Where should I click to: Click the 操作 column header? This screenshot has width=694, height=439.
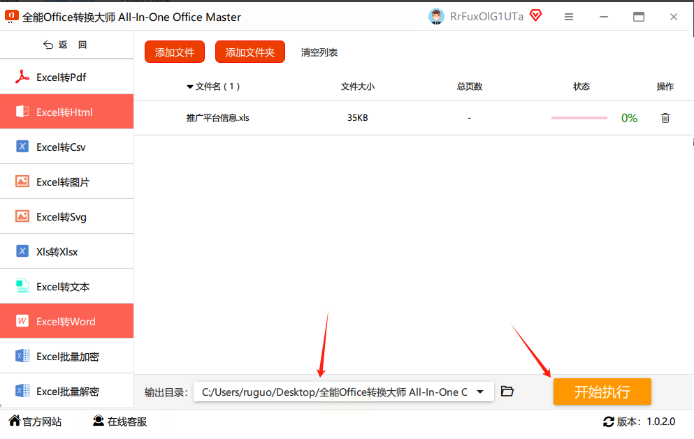coord(665,87)
